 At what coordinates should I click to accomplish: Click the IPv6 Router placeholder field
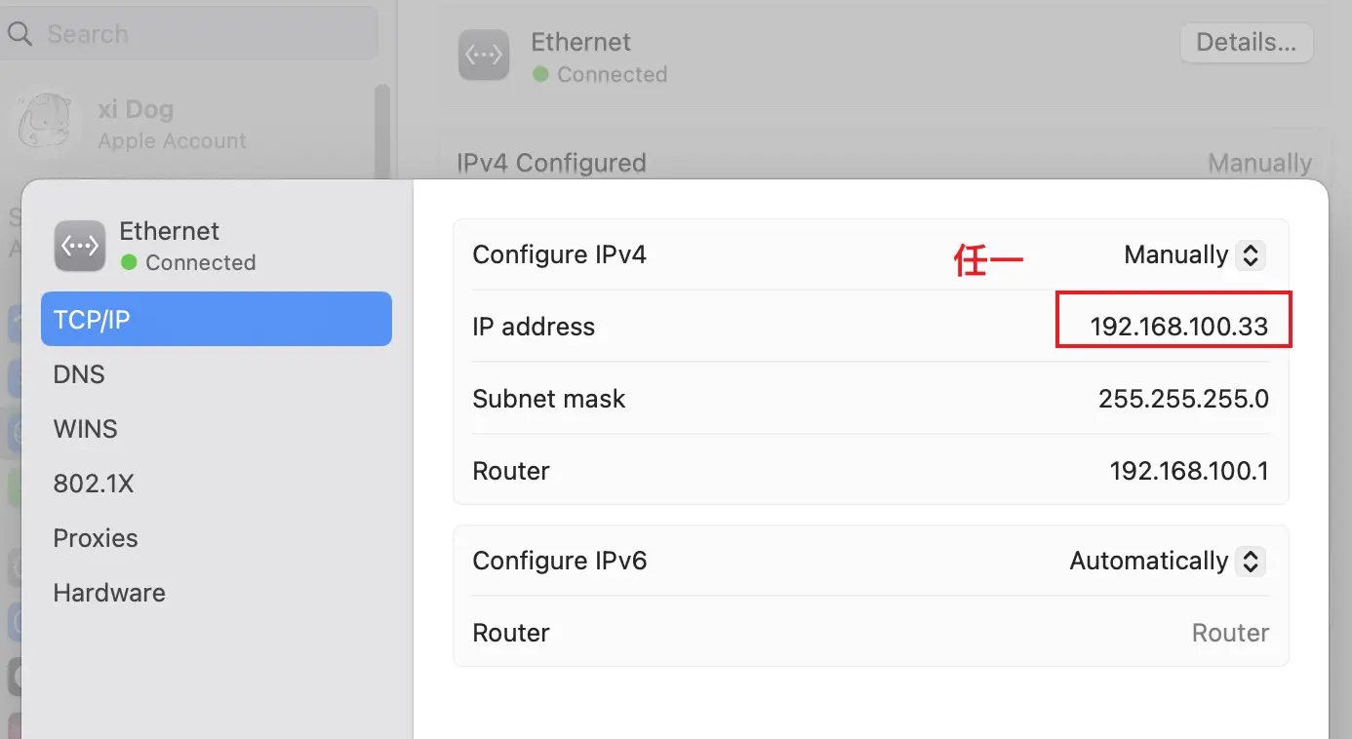(1229, 633)
